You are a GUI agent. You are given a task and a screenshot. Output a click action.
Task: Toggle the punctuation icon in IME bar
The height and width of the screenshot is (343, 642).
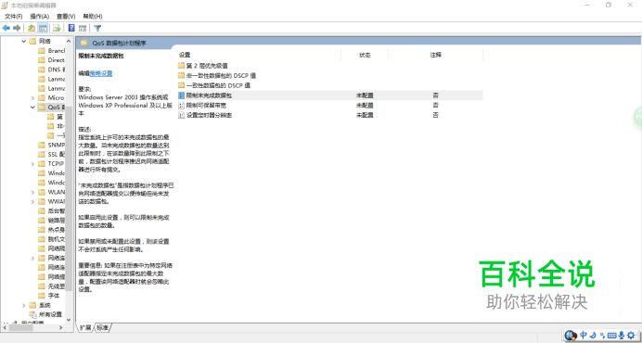[602, 336]
